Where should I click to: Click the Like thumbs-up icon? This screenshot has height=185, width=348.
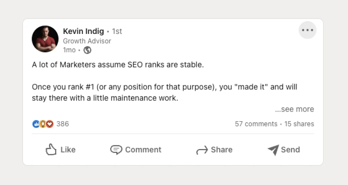[x=51, y=149]
